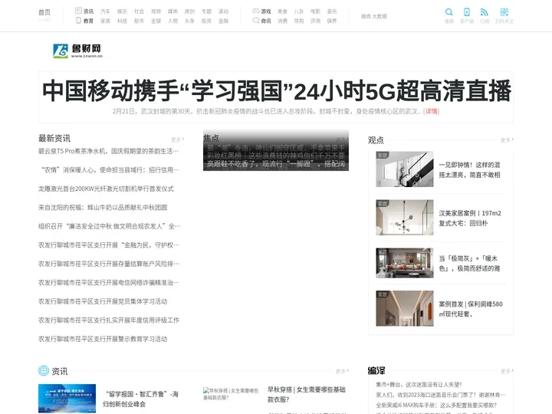Open the 订阅 RSS feed icon
Viewport: 552px width, 414px height.
485,12
